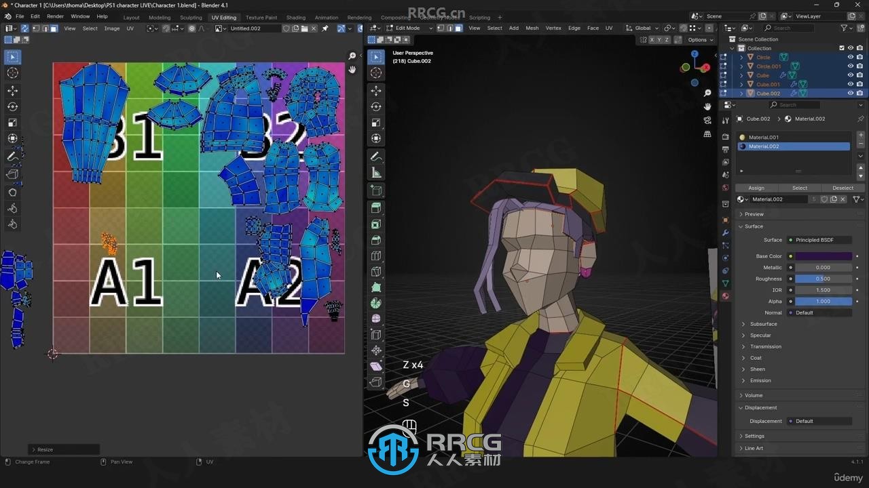The image size is (869, 488).
Task: Select the Measure tool in 3D viewport
Action: [376, 172]
